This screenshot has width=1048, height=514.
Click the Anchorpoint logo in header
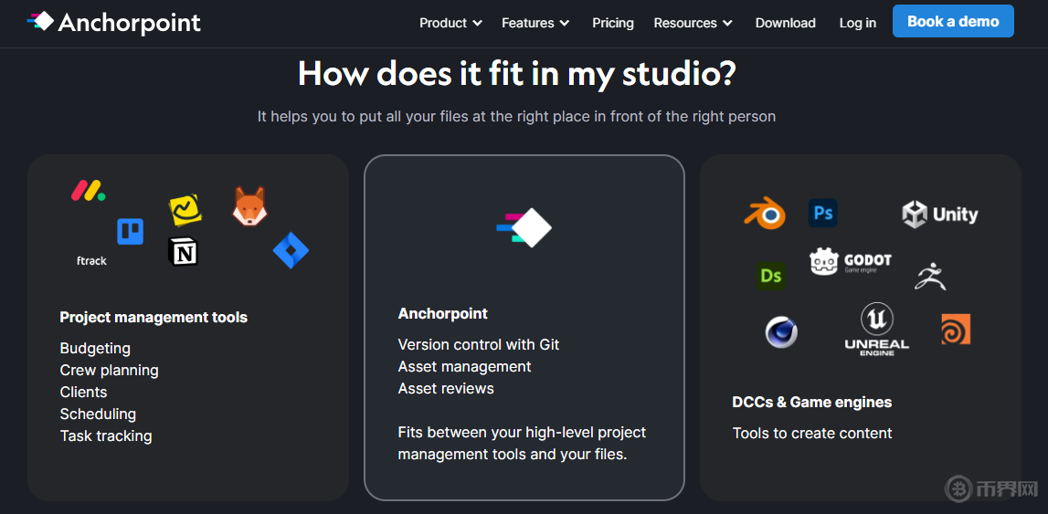114,23
